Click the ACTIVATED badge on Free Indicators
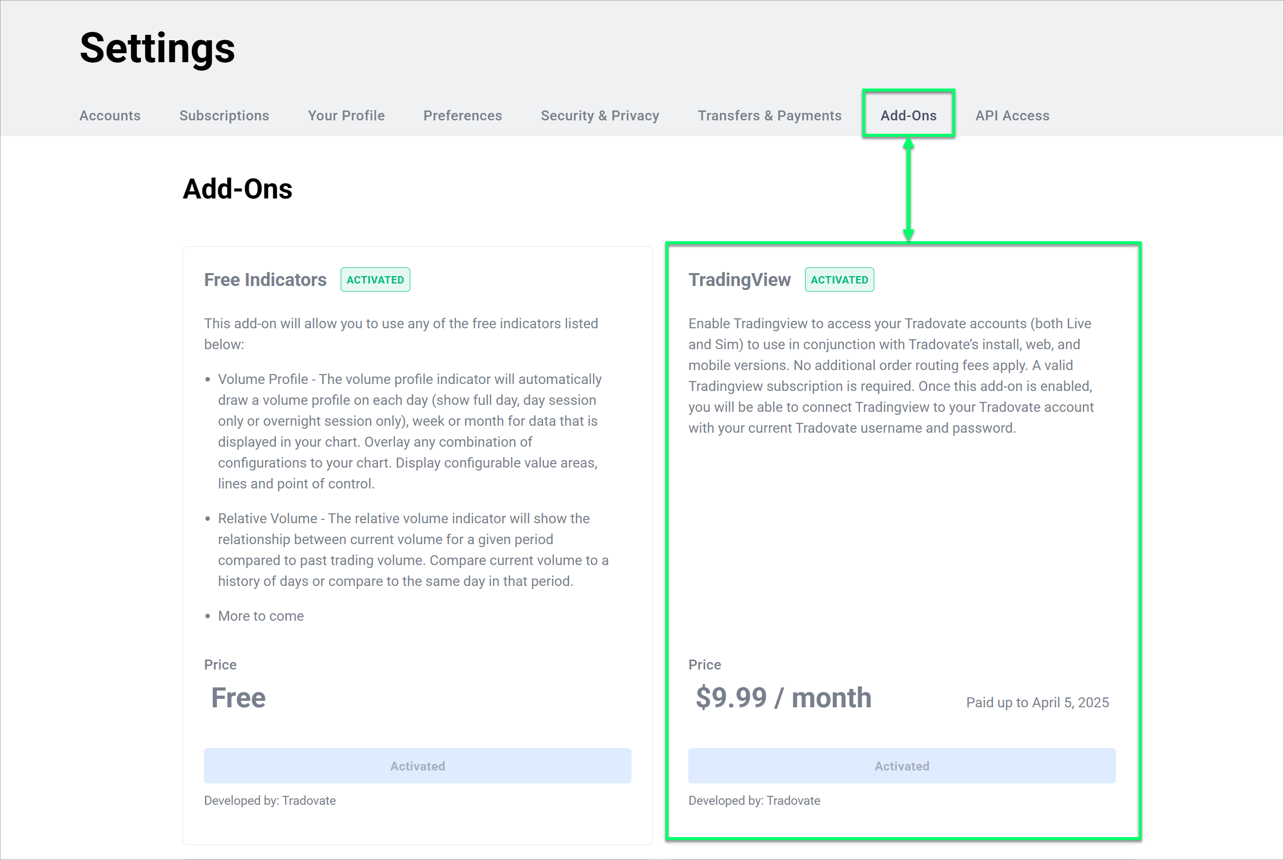This screenshot has width=1284, height=860. point(375,279)
